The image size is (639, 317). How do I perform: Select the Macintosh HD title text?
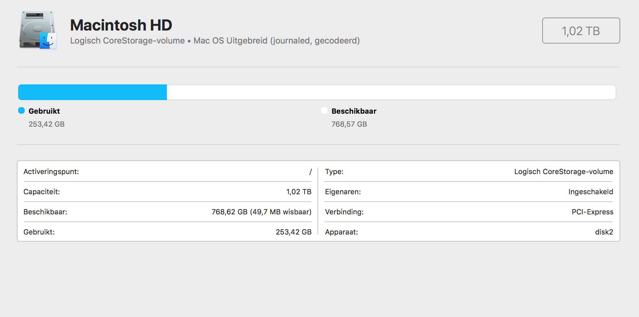click(x=121, y=25)
